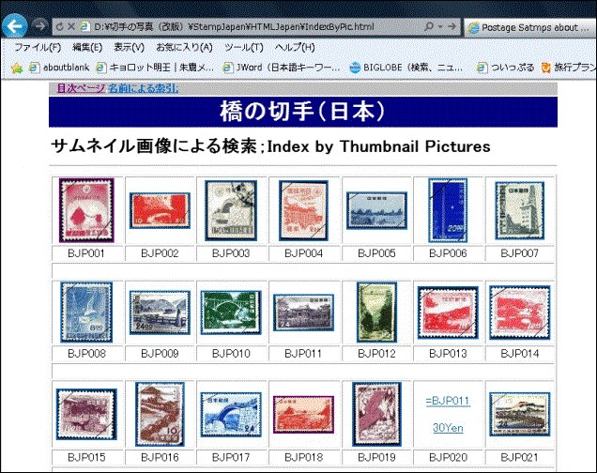Select the Postage Satmps about tab

(x=530, y=27)
